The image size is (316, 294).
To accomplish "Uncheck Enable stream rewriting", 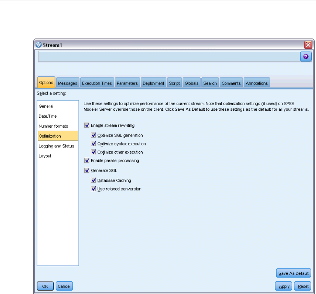I will (x=86, y=126).
